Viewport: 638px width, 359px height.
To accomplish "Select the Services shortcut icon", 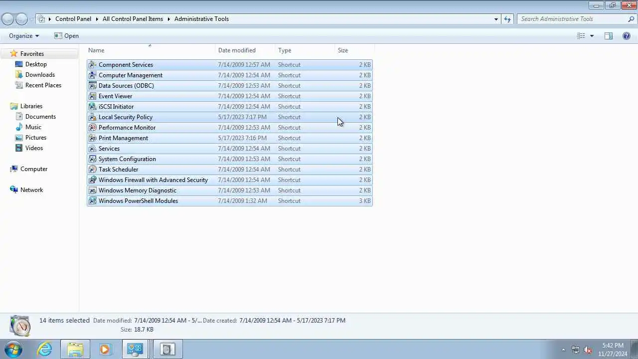I will pos(92,149).
